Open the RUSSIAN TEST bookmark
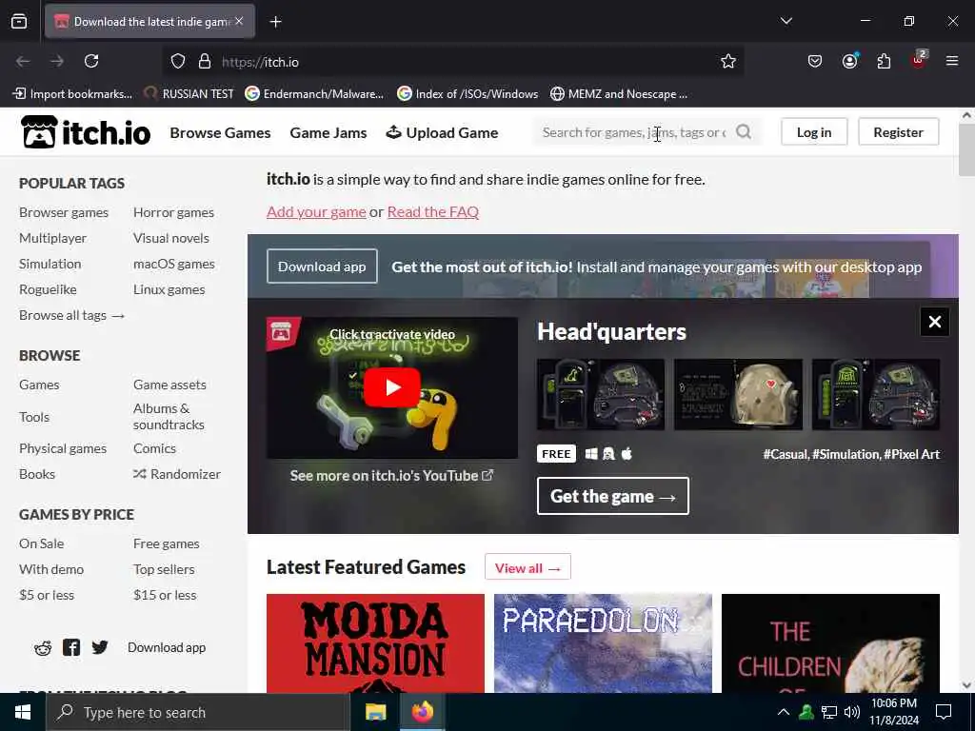975x731 pixels. tap(189, 94)
